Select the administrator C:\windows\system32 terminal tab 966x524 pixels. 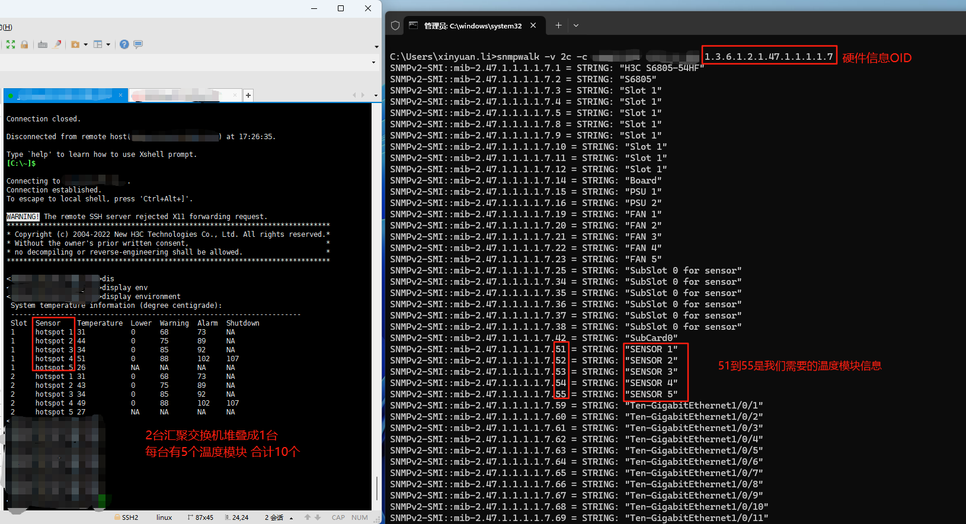[x=472, y=25]
